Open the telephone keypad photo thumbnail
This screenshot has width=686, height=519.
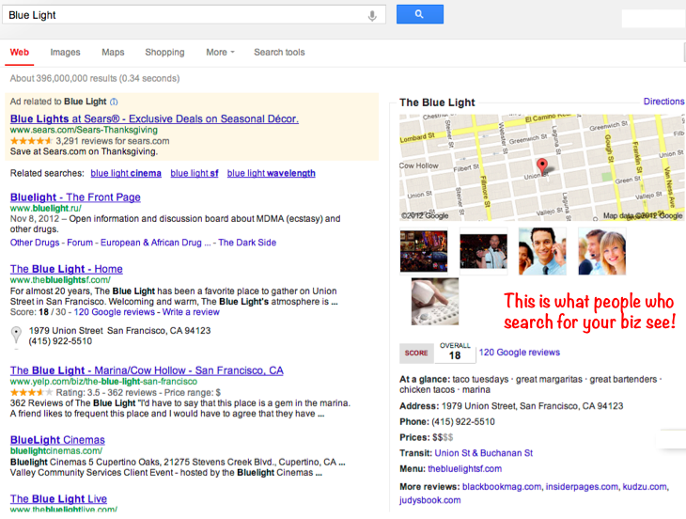[x=435, y=302]
